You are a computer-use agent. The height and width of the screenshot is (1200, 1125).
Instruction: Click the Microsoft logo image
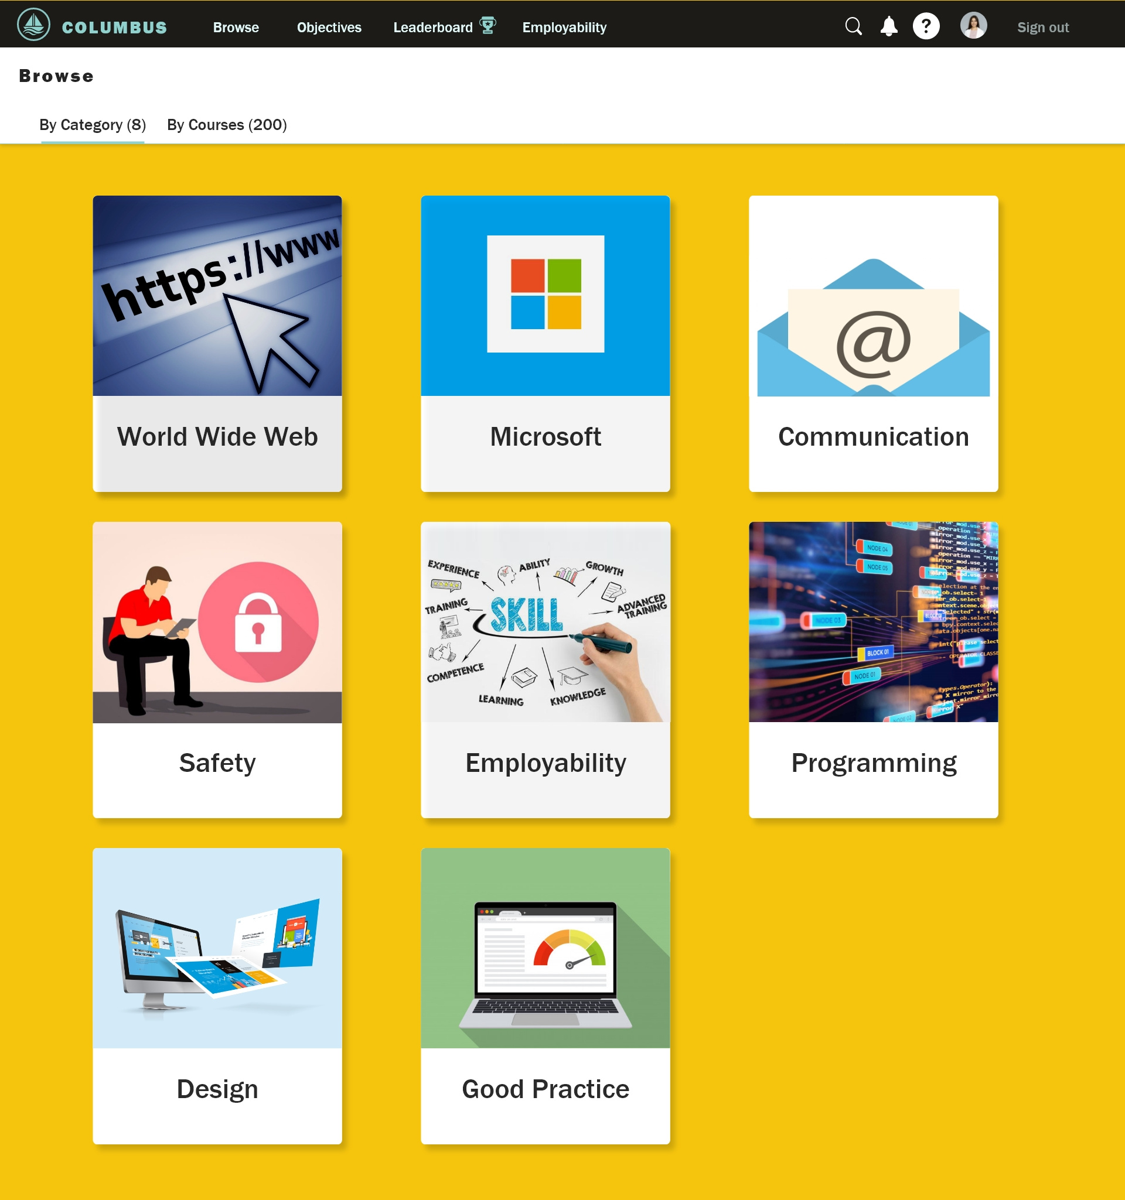[546, 295]
